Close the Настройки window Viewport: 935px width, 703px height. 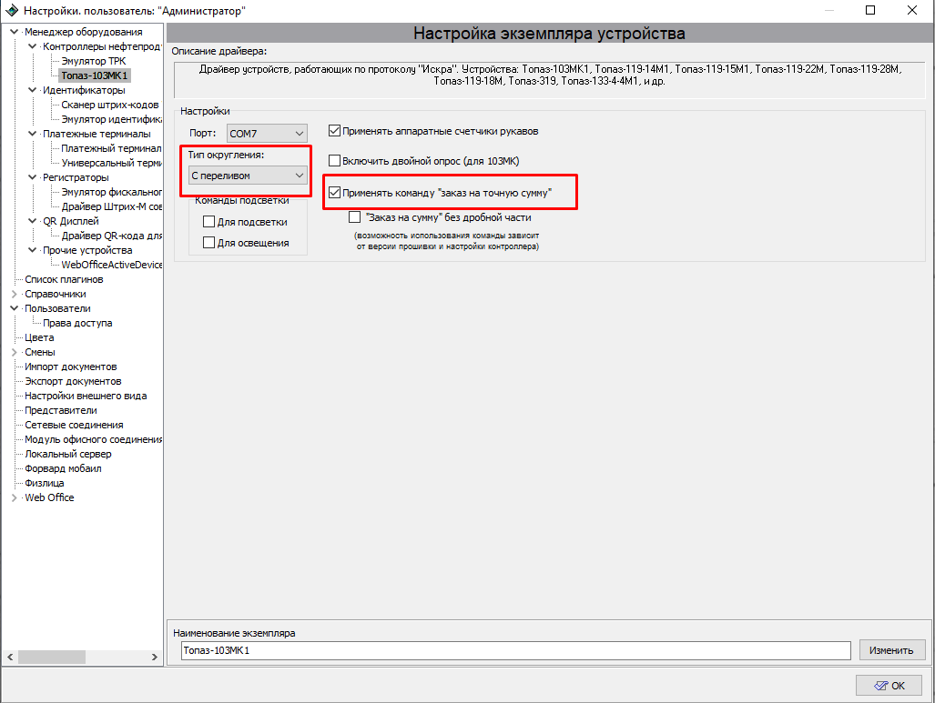click(x=912, y=10)
